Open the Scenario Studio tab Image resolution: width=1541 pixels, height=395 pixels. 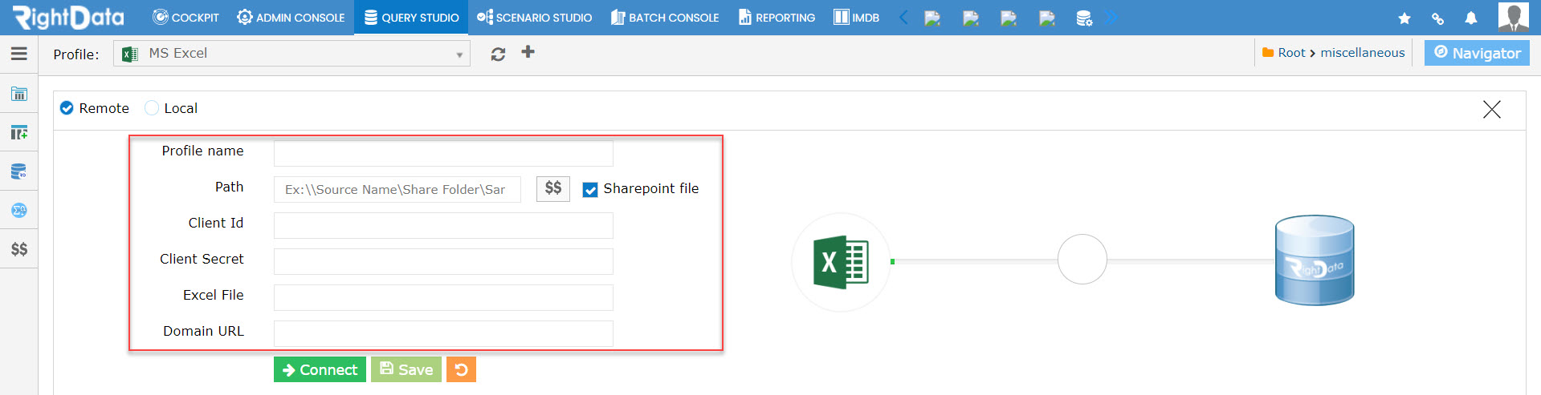click(534, 18)
